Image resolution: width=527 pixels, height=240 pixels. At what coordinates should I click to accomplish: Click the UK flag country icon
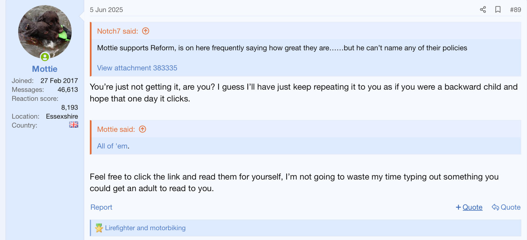coord(73,125)
